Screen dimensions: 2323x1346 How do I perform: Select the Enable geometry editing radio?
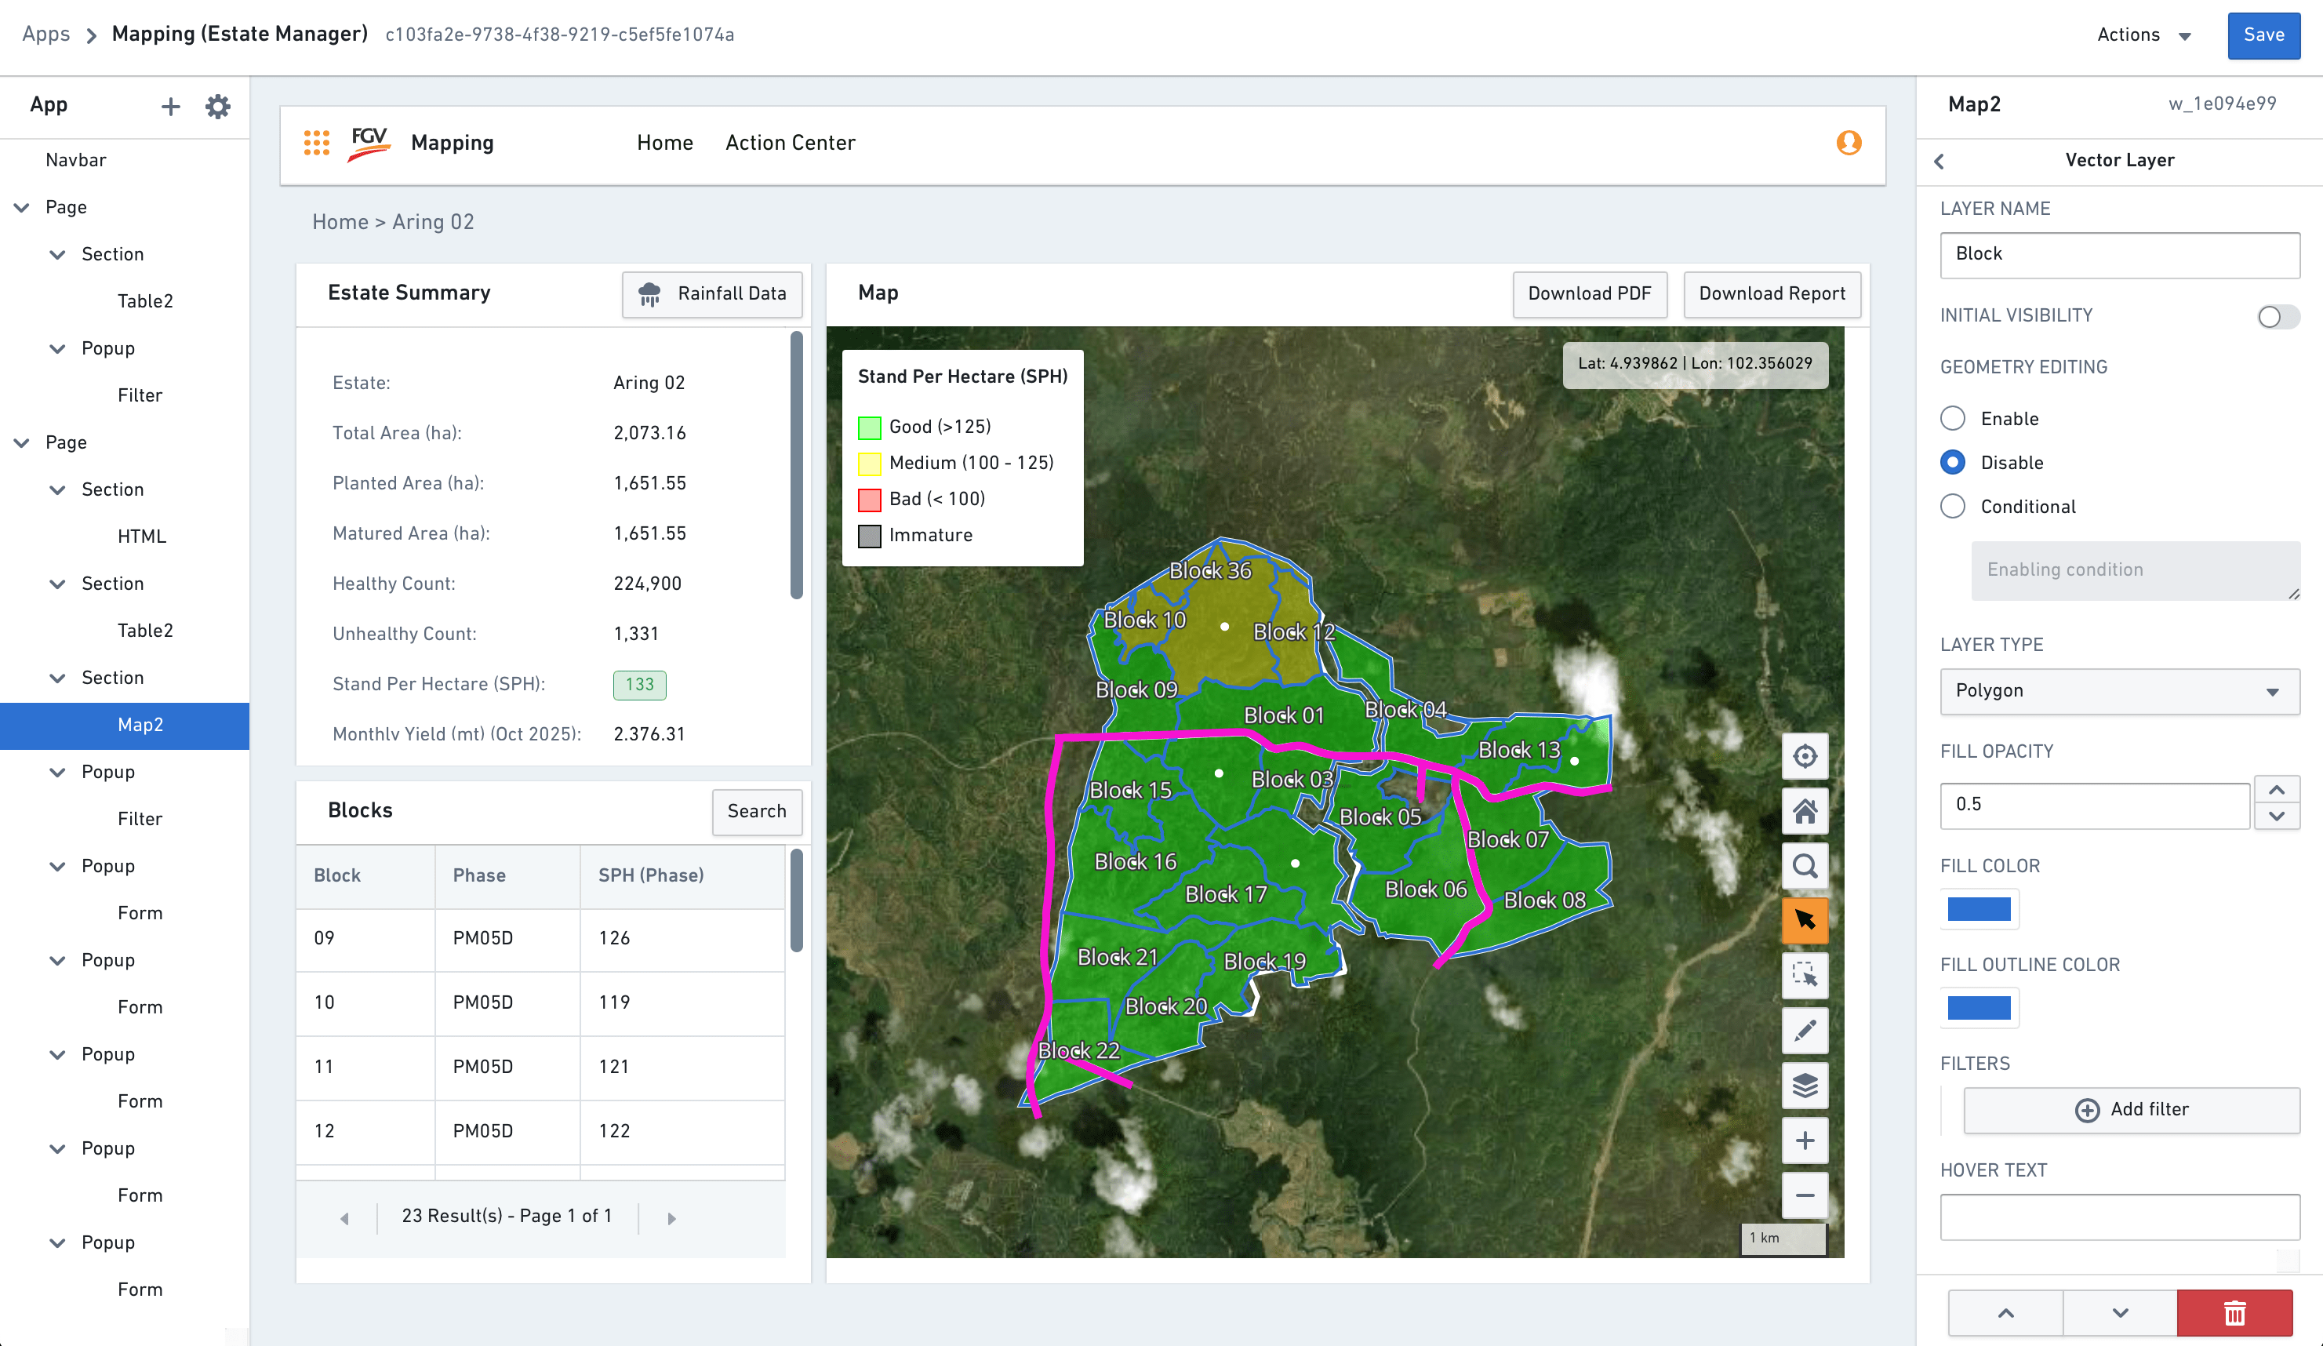click(1952, 419)
